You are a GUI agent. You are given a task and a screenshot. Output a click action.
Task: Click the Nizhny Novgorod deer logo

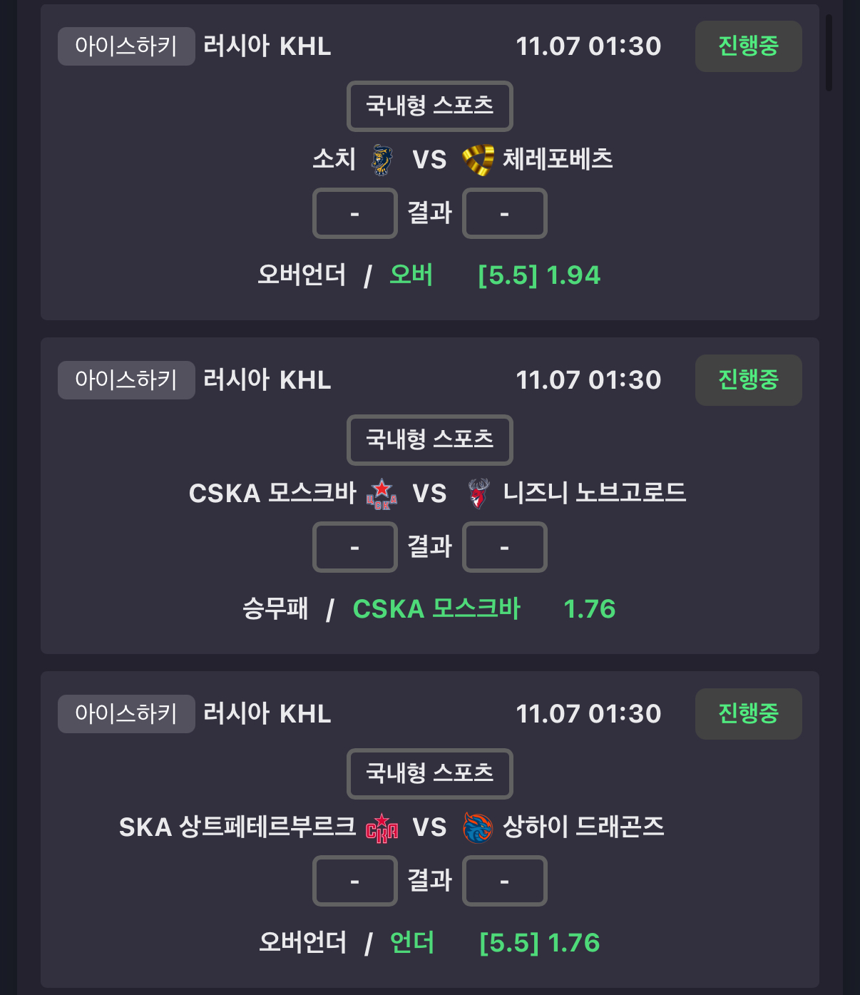(478, 494)
